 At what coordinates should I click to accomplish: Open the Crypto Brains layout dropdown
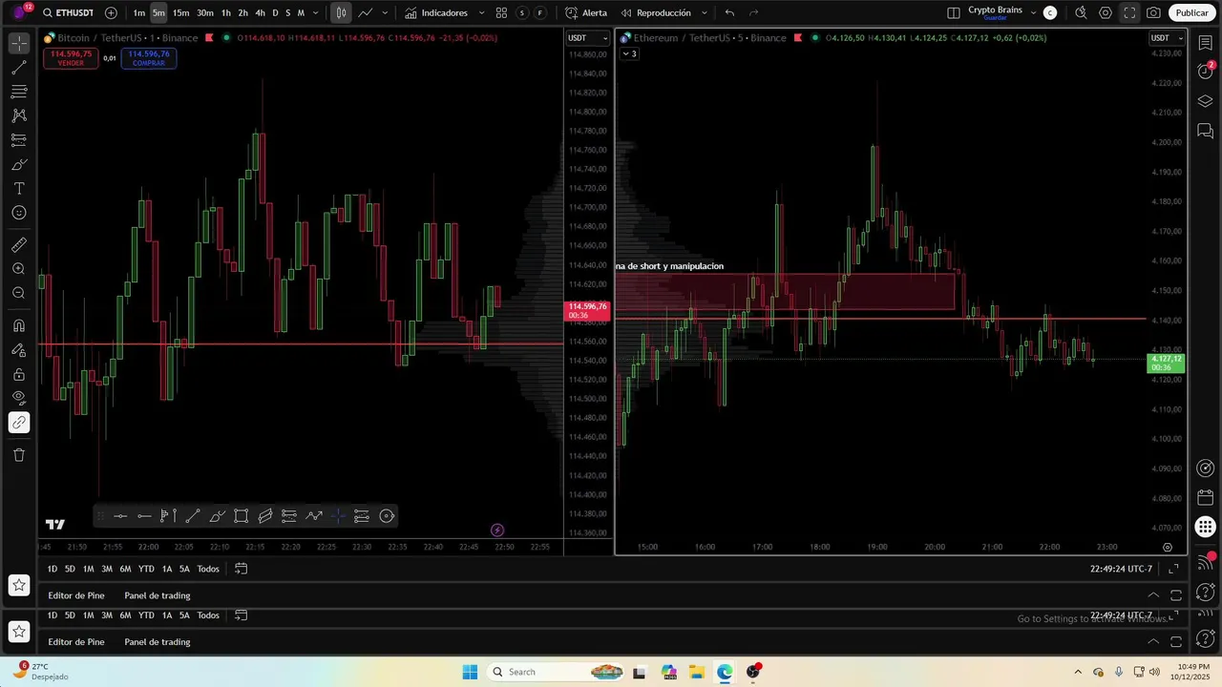click(1033, 12)
